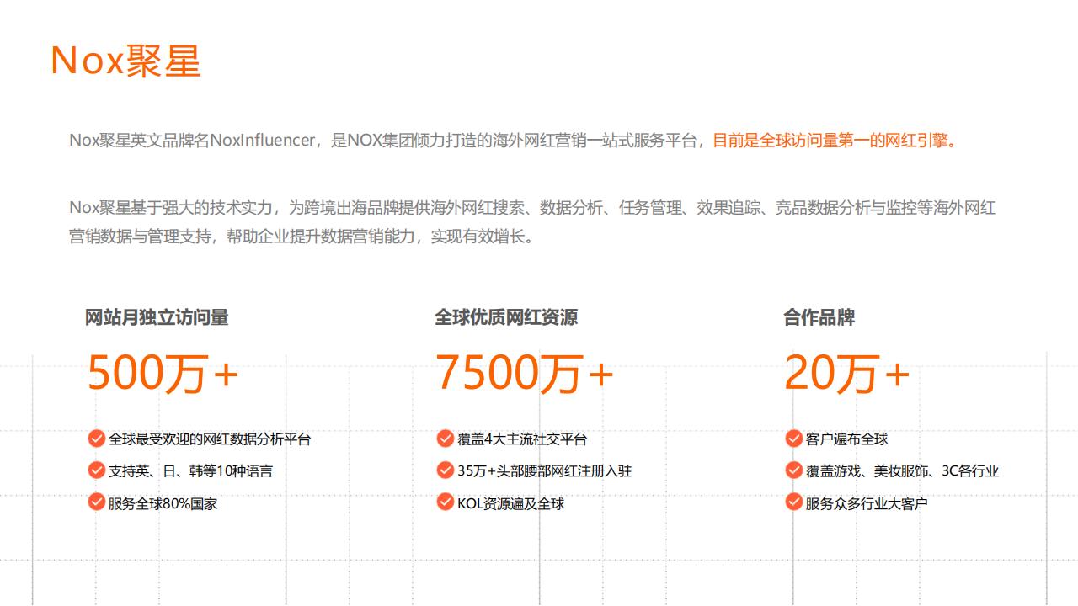The image size is (1078, 606).
Task: Click the checkmark icon beside 支持英、日、韩等10种语言
Action: [96, 470]
